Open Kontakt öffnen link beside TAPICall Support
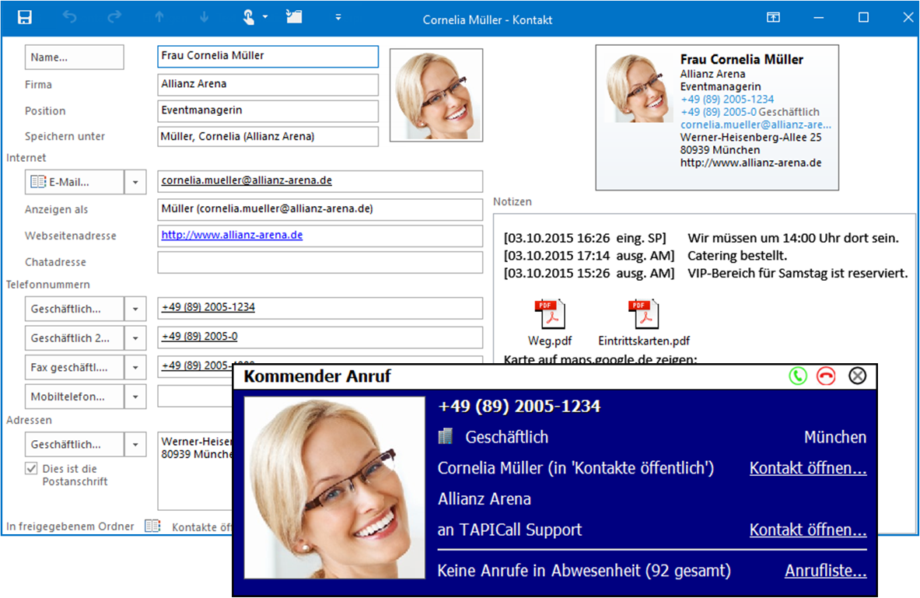 [808, 530]
